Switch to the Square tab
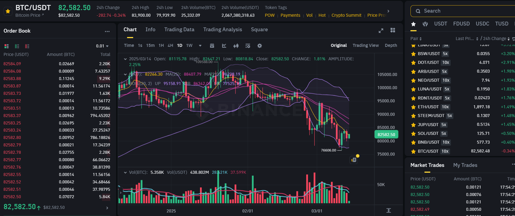The width and height of the screenshot is (515, 216). pos(259,30)
